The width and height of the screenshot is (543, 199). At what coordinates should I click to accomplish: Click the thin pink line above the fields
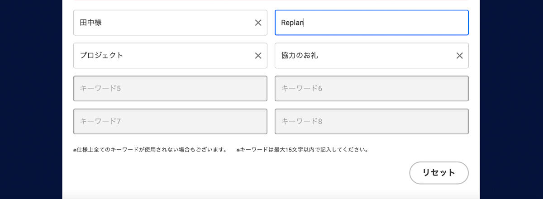pyautogui.click(x=271, y=0)
